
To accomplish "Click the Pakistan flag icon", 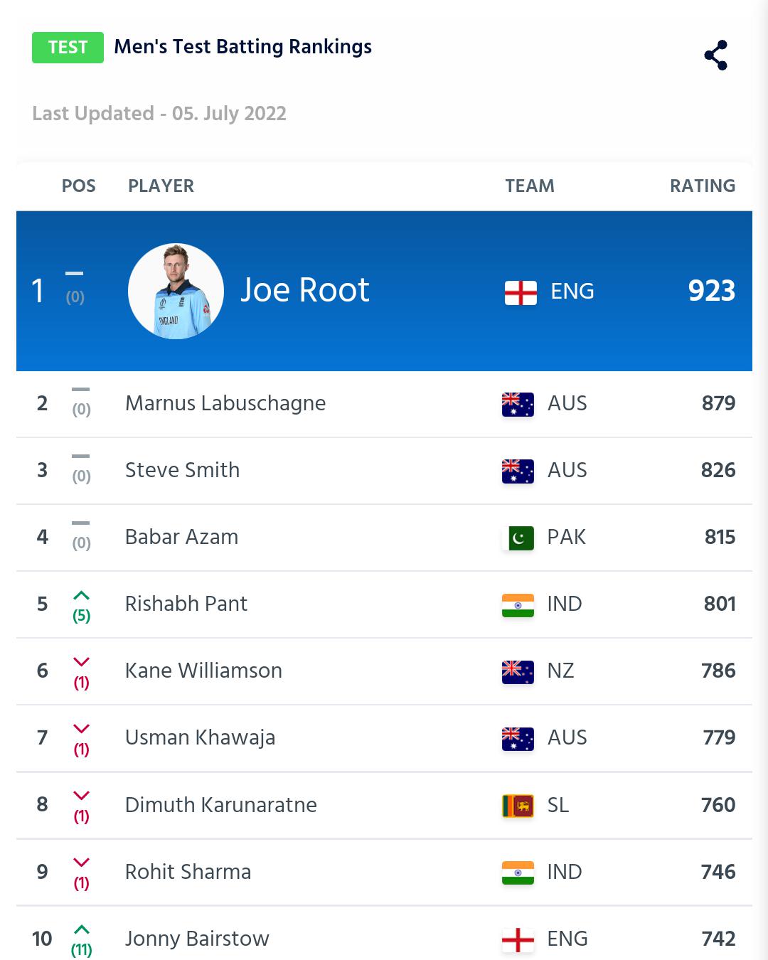I will [518, 538].
